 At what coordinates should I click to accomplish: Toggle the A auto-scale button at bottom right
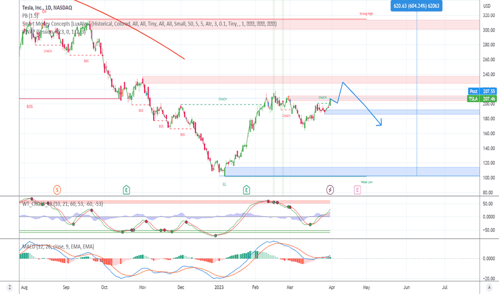tap(489, 288)
